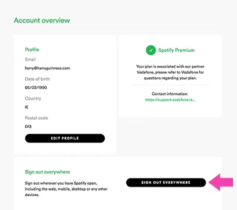The image size is (237, 210).
Task: Click the postal code value D13
Action: coord(28,126)
